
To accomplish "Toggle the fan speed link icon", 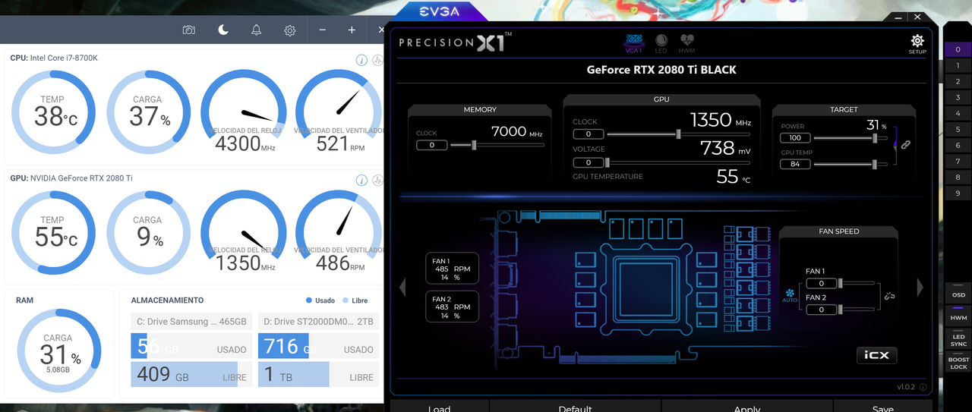I will [890, 295].
